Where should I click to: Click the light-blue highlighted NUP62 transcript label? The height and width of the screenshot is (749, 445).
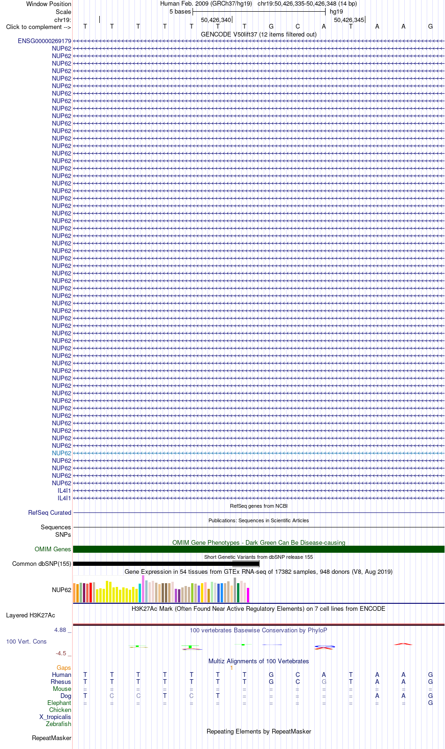[62, 453]
